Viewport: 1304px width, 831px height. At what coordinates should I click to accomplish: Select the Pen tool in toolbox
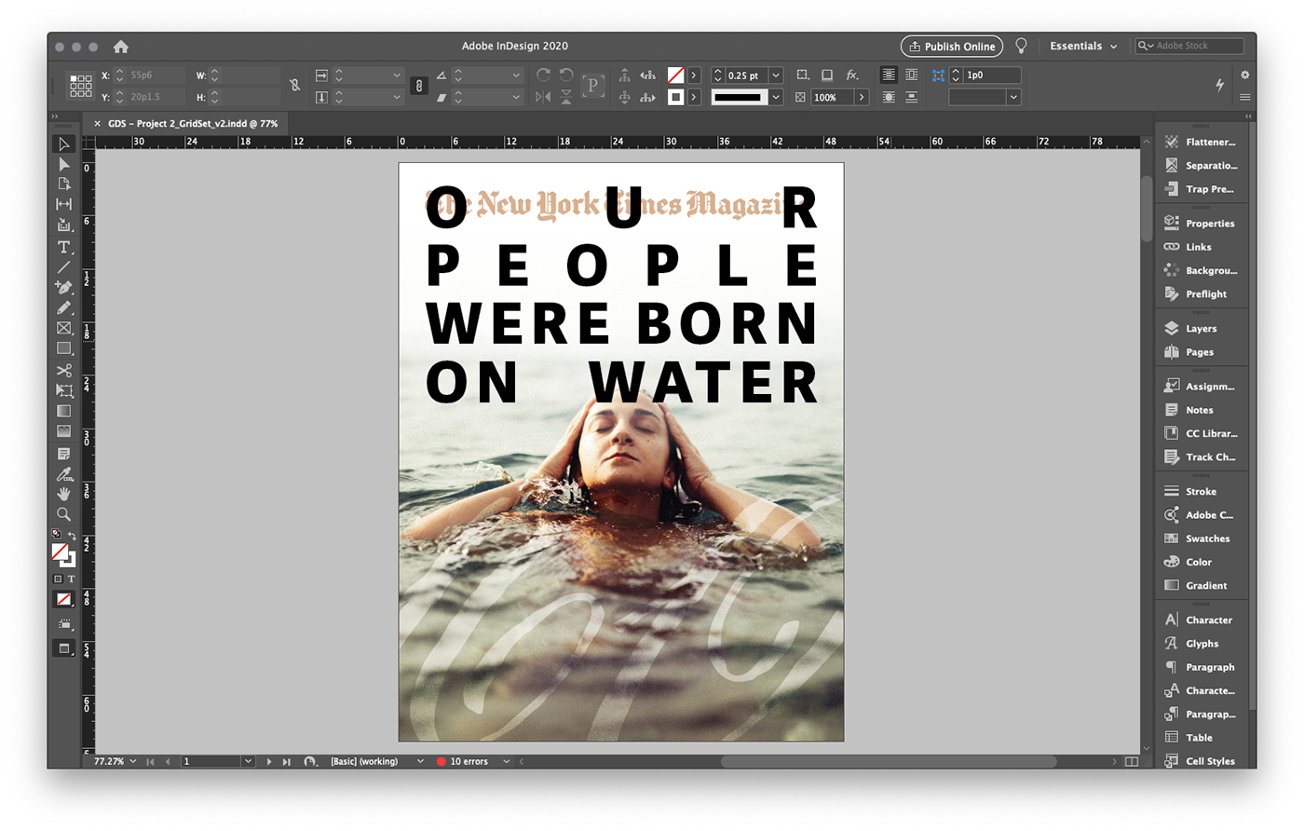pos(63,287)
